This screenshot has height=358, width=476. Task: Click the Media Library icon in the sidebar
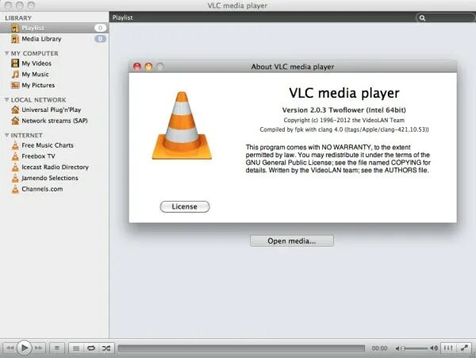coord(15,39)
